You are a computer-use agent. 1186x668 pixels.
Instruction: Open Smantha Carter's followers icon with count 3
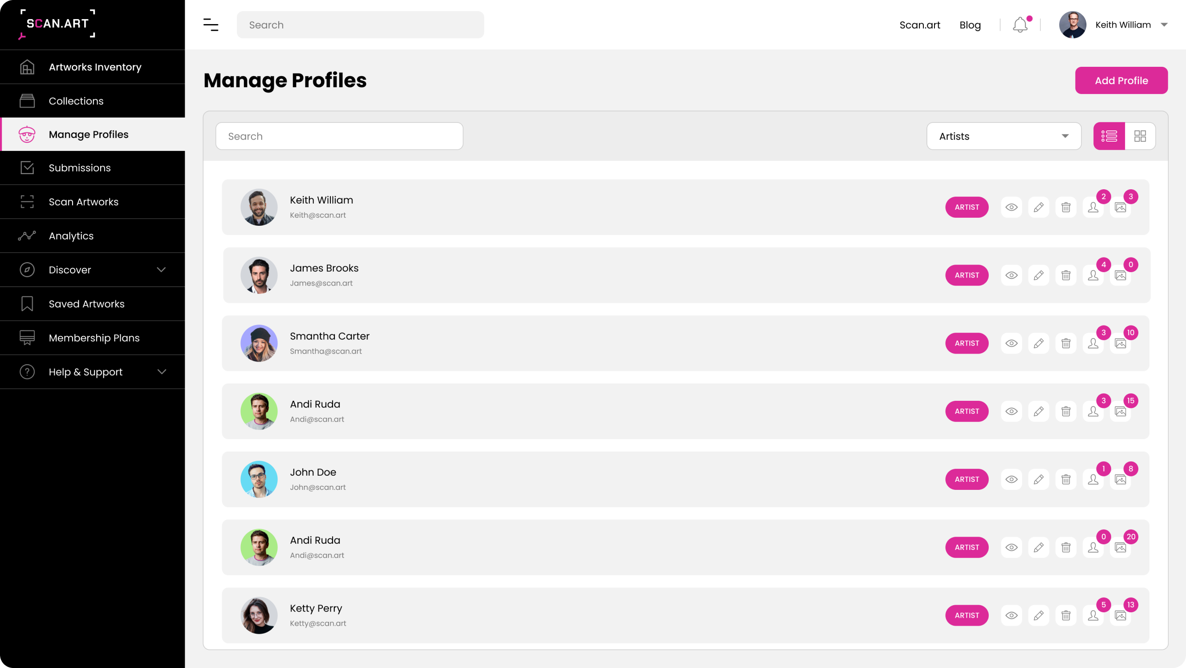pyautogui.click(x=1094, y=343)
